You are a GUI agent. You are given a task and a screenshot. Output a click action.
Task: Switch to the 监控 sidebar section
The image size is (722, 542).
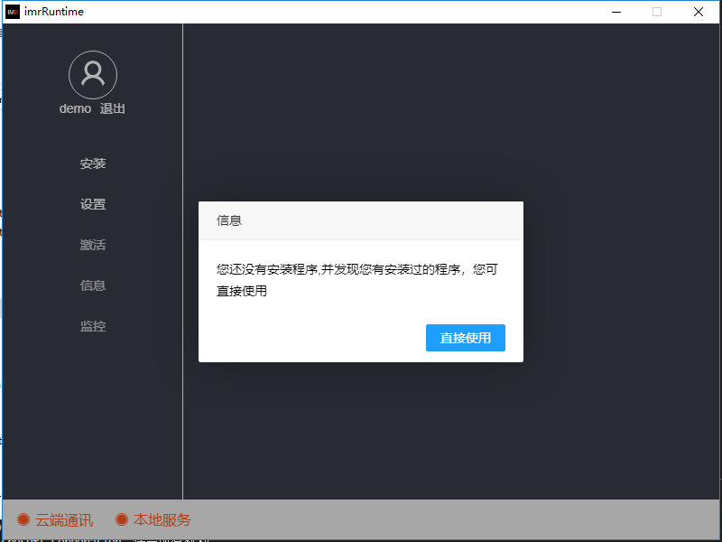tap(93, 326)
